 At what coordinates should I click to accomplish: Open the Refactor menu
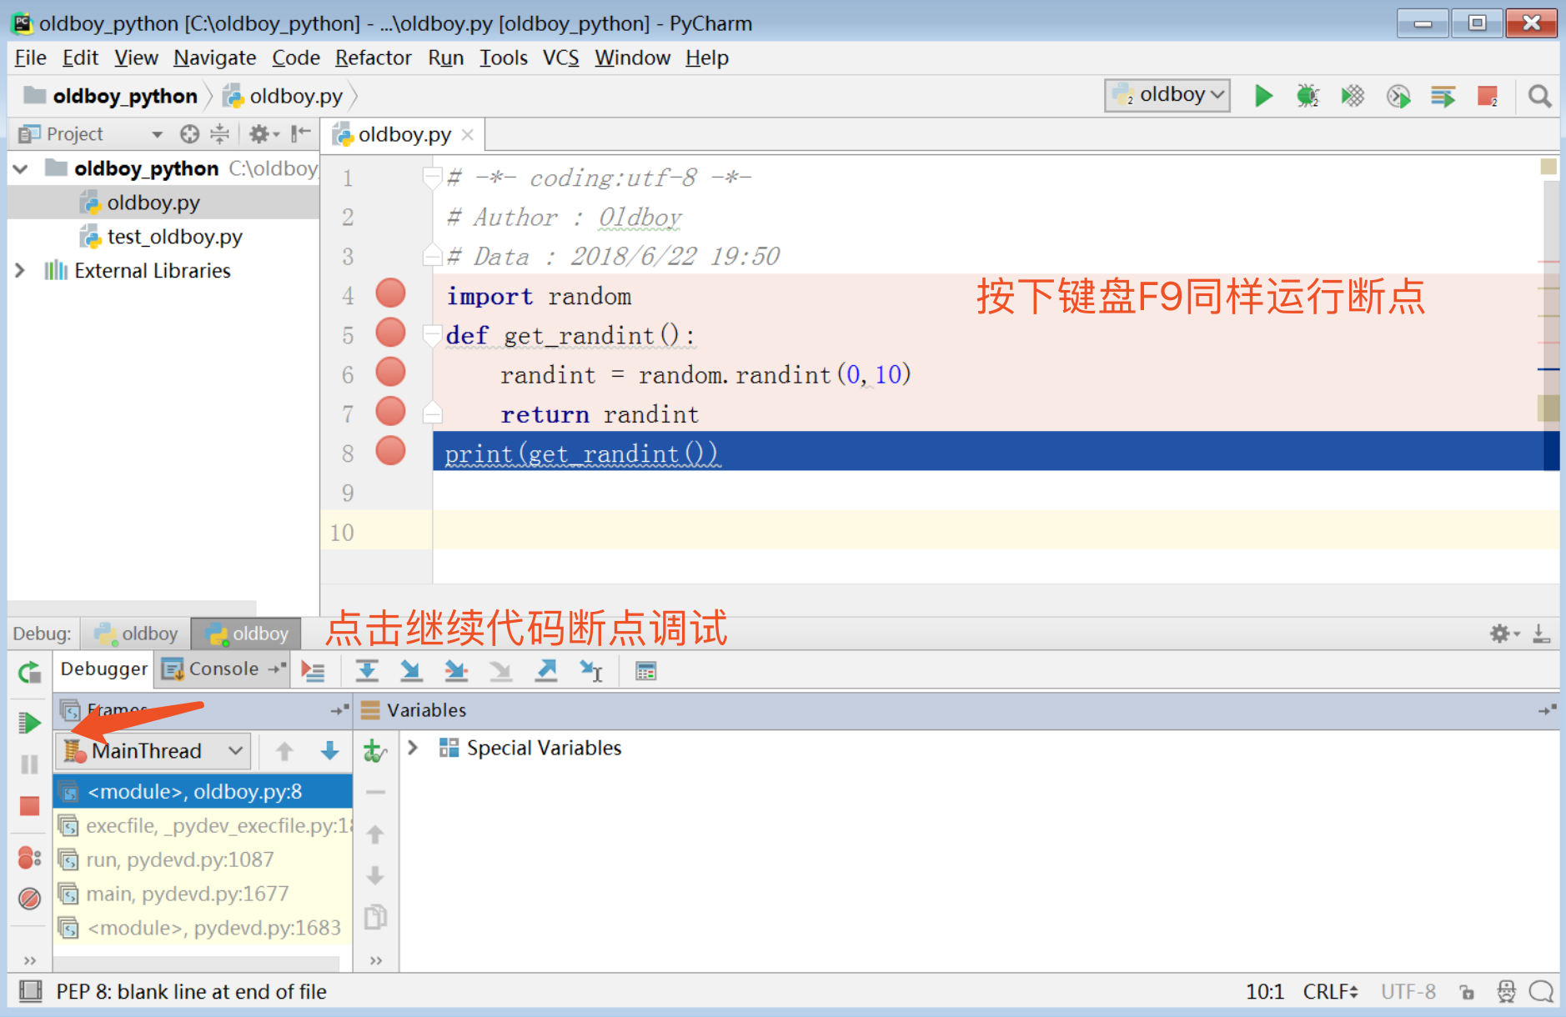(373, 58)
